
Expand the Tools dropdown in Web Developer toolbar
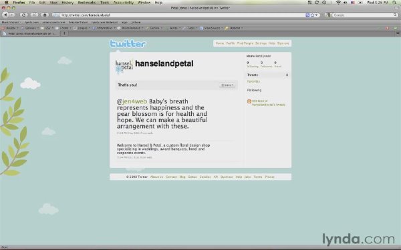190,28
